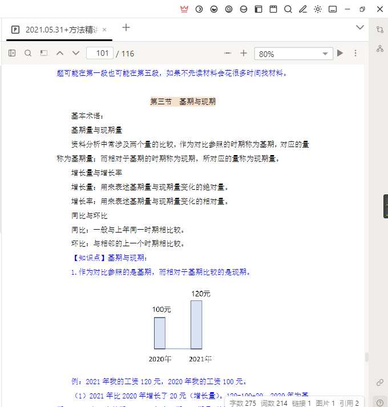Click the top branch icon in right sidebar
This screenshot has width=388, height=407.
[x=379, y=30]
